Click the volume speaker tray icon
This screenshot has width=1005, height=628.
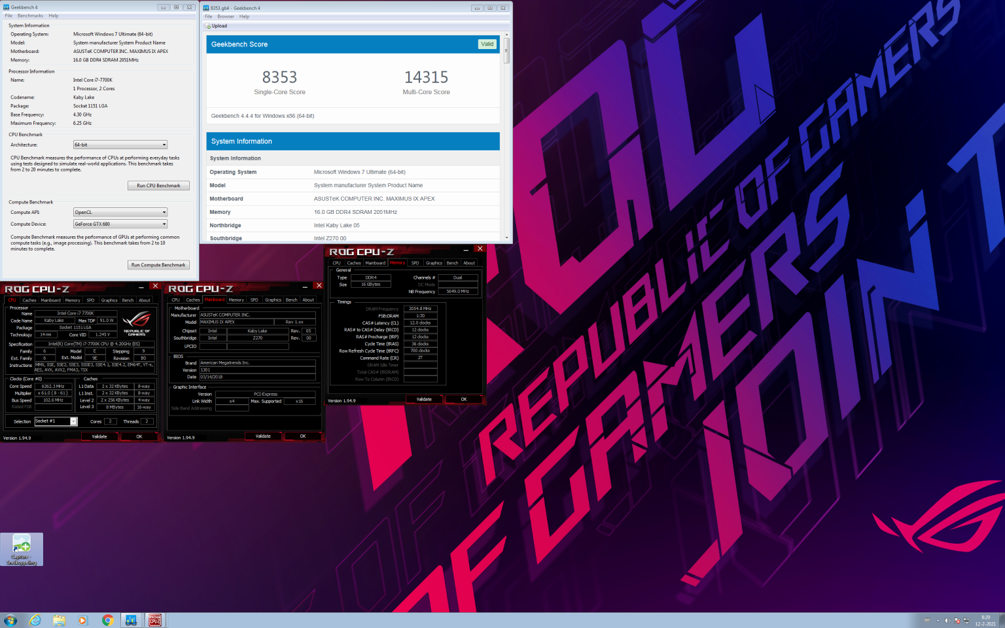coord(947,621)
